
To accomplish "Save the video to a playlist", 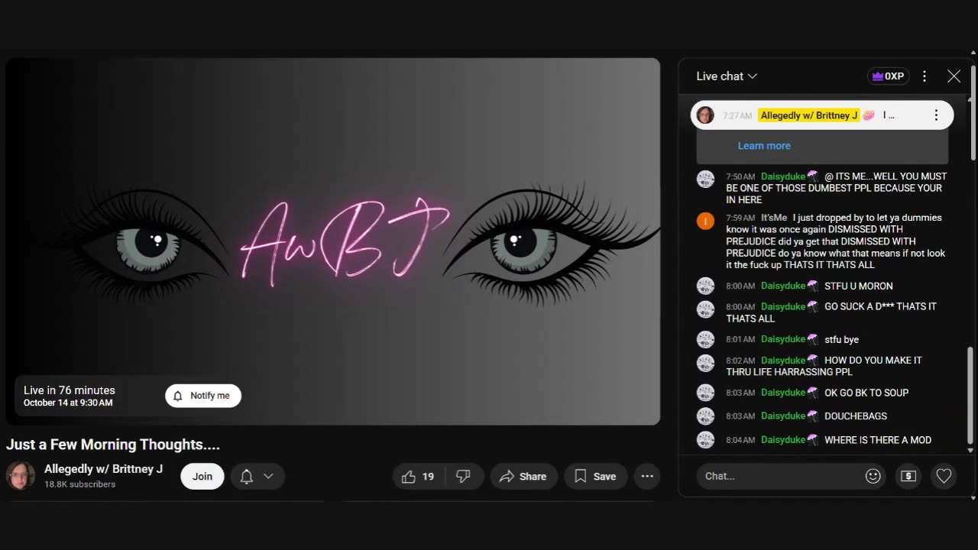I will coord(595,477).
